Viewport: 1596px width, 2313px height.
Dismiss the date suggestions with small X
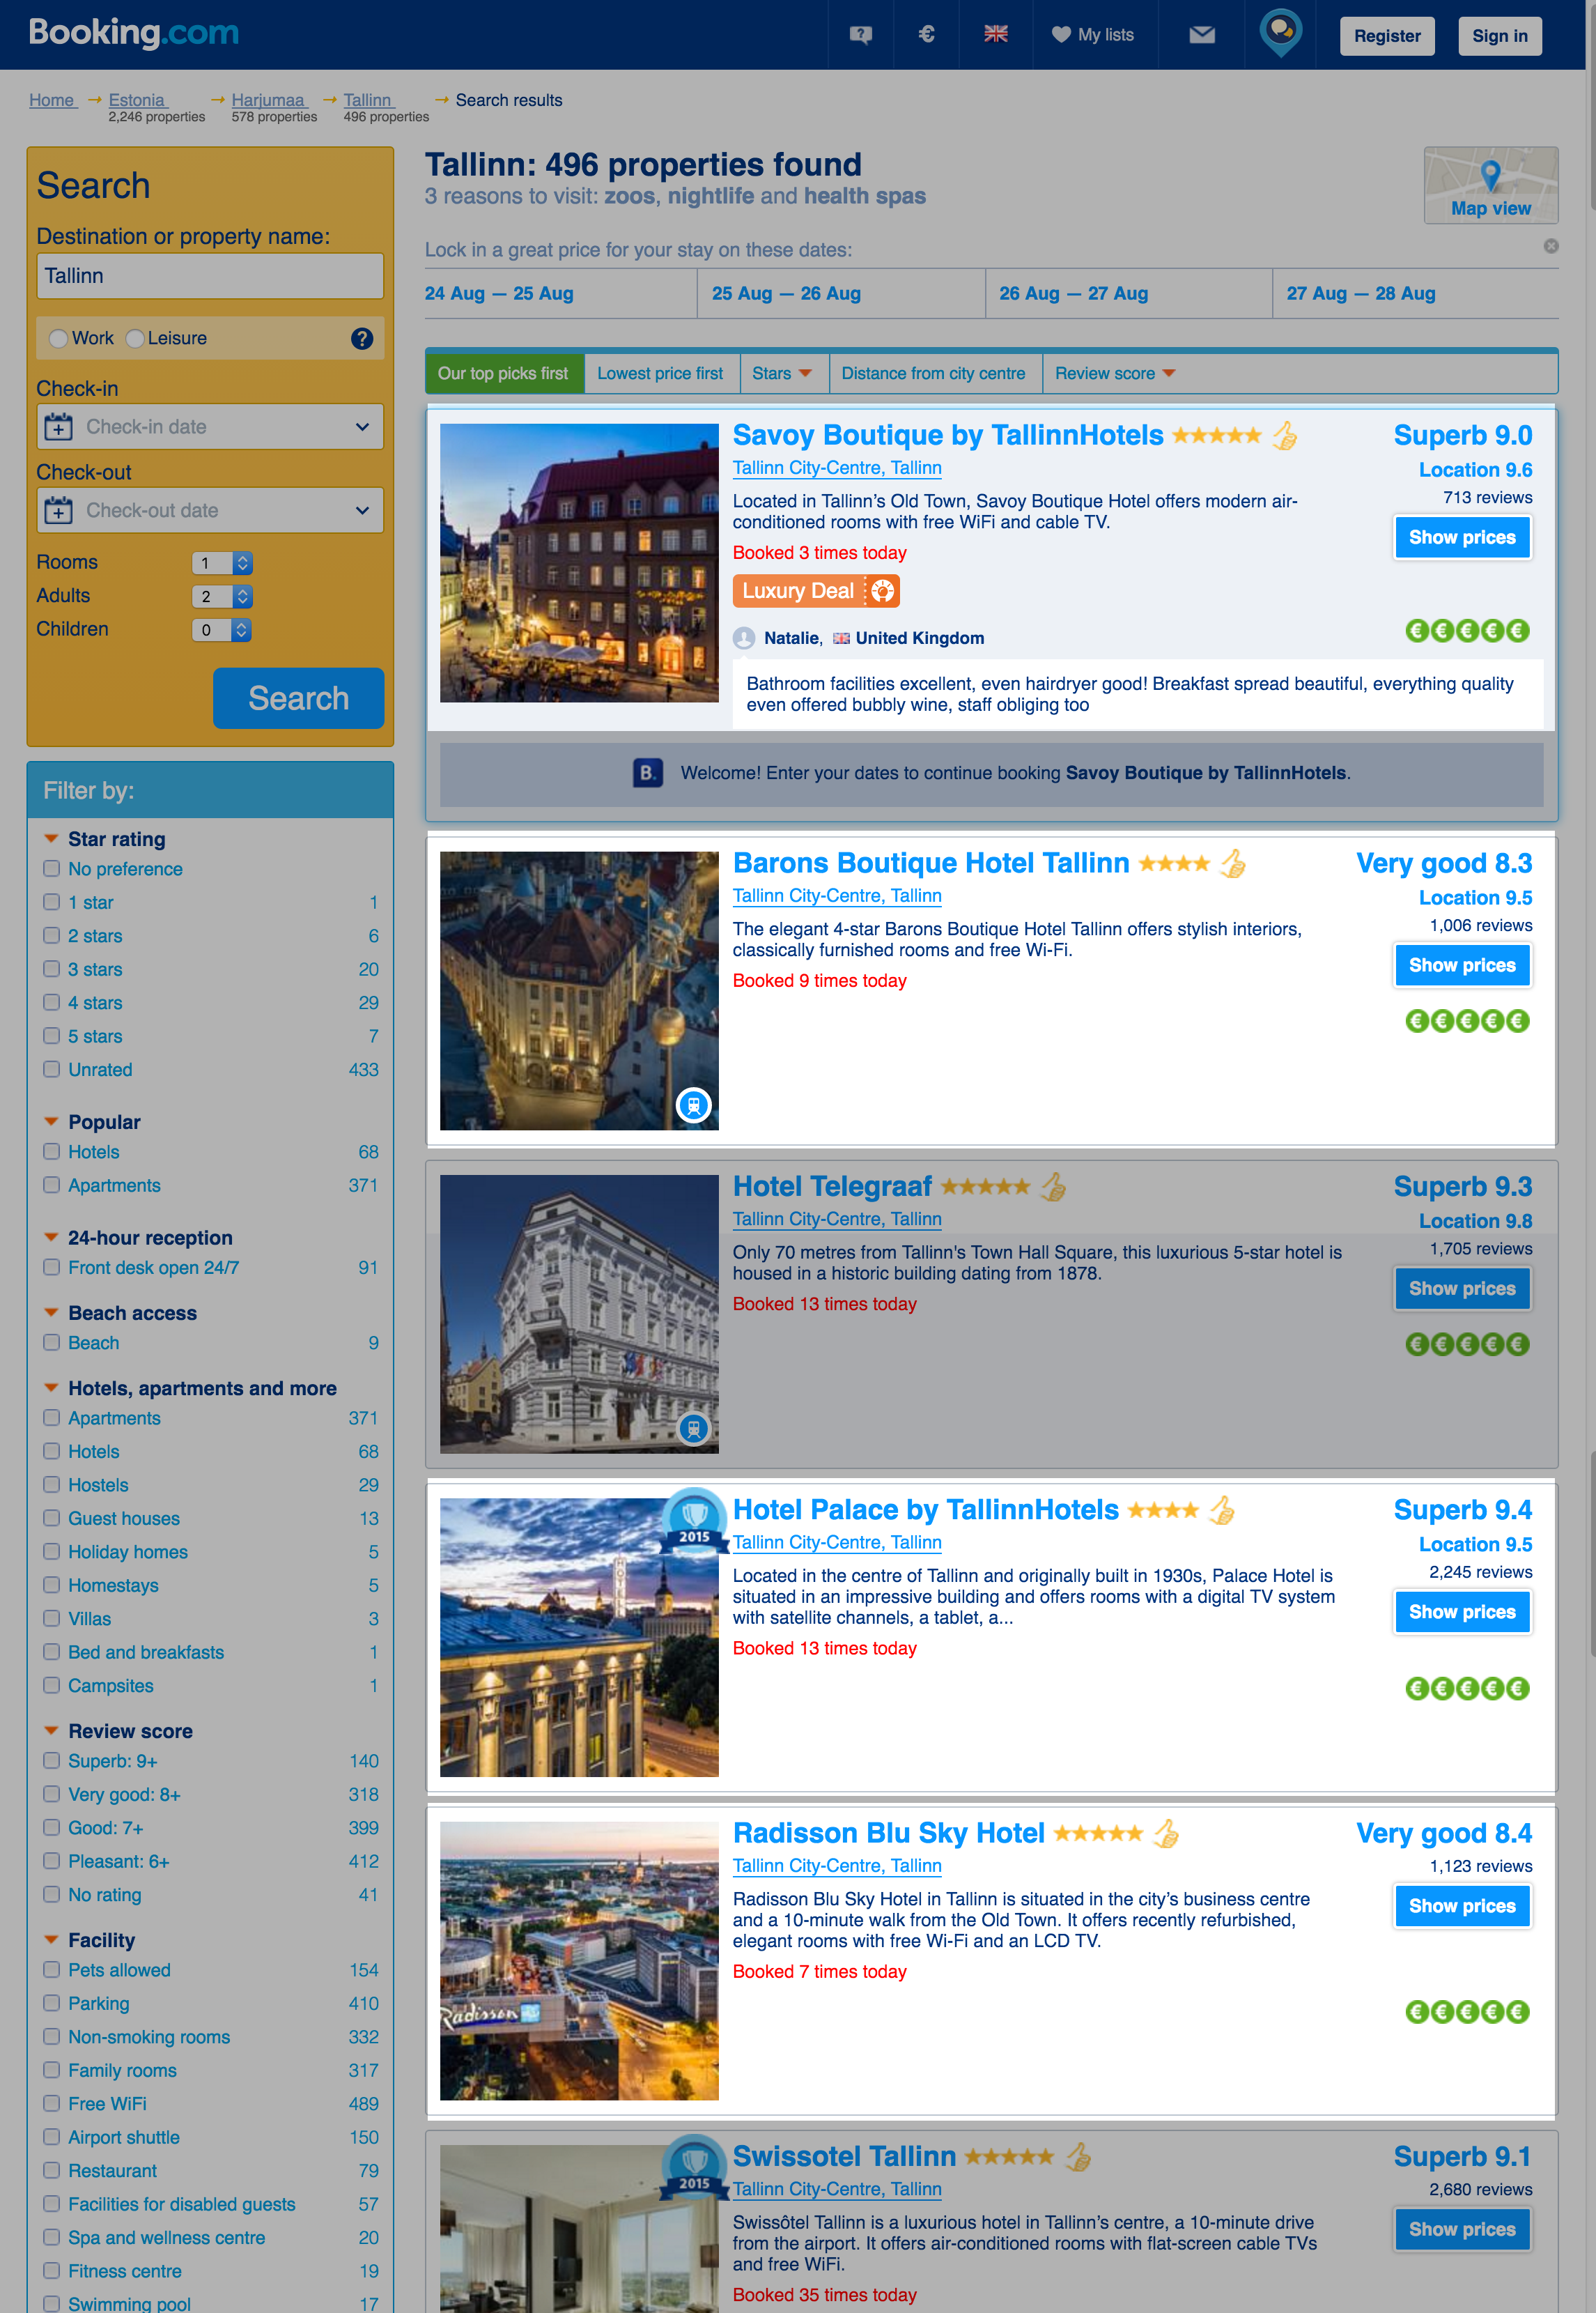point(1550,246)
